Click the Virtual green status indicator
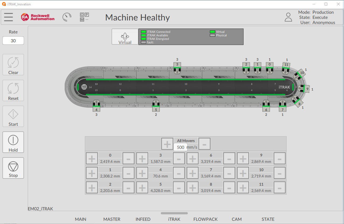 coord(212,32)
